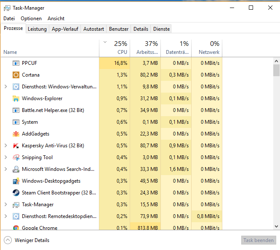The height and width of the screenshot is (250, 280).
Task: Collapse view with Weniger Details
Action: 27,240
